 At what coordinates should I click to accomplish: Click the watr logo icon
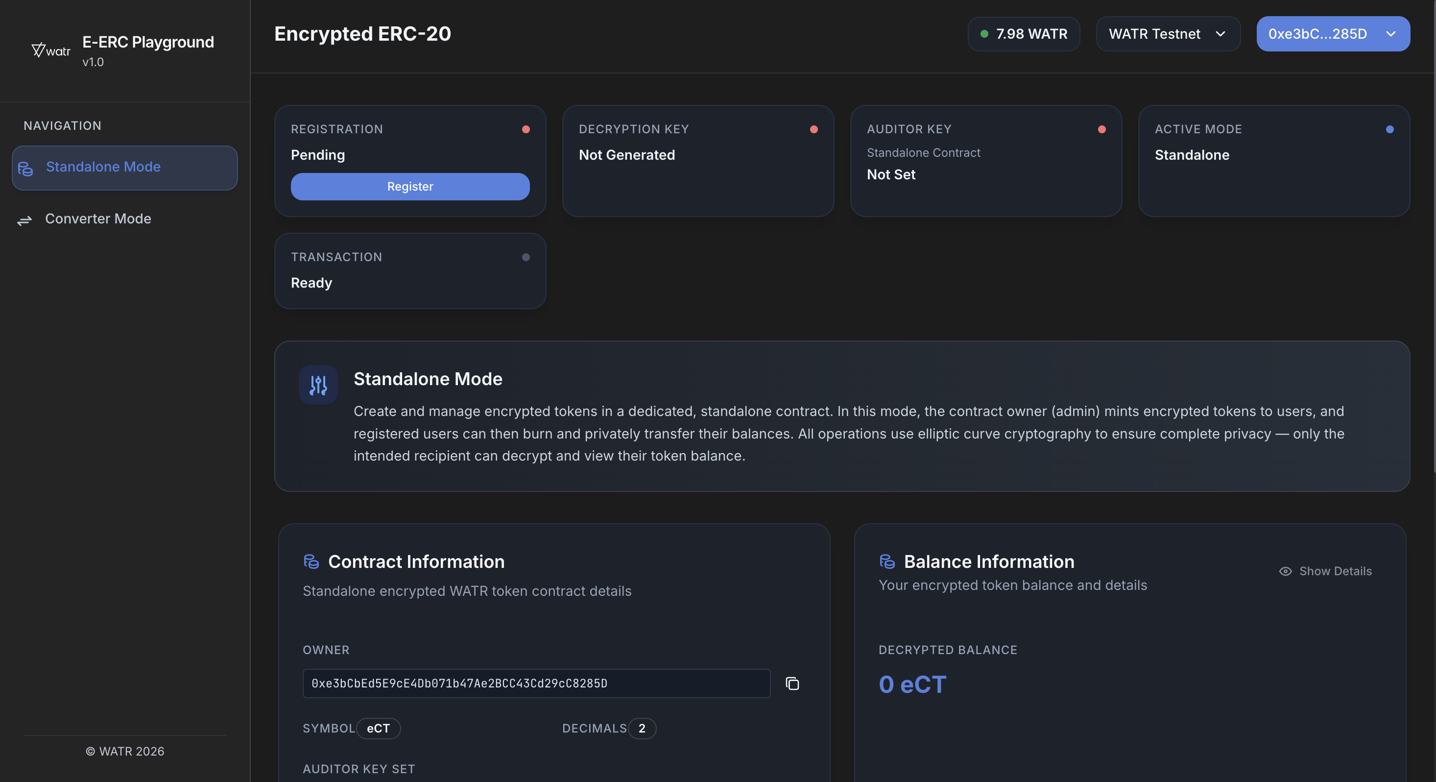point(50,51)
